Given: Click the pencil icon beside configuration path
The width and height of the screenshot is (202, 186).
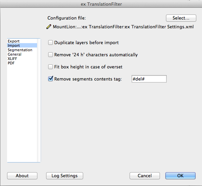Looking at the screenshot, I should [49, 27].
